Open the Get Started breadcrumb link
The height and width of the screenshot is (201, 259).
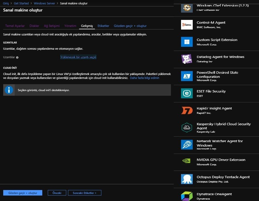coord(21,3)
